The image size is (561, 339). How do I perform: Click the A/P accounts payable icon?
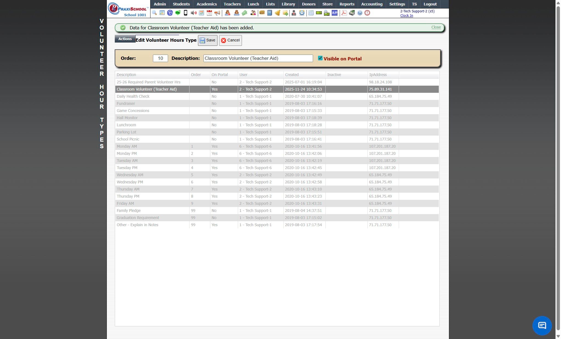(x=334, y=13)
